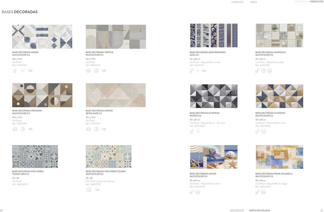Click the HD icon under Vertice Multicolor
This screenshot has width=324, height=212.
(x=104, y=71)
